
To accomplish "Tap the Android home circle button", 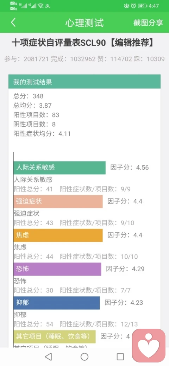I will pos(84,356).
